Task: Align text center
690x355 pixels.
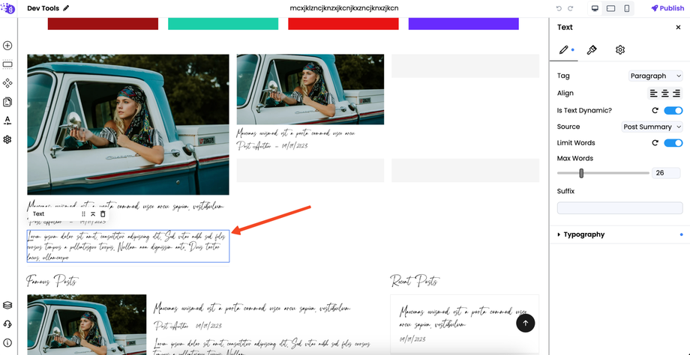Action: tap(665, 93)
